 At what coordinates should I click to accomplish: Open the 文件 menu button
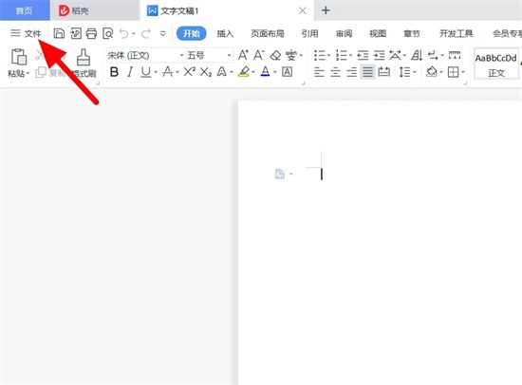(x=26, y=33)
